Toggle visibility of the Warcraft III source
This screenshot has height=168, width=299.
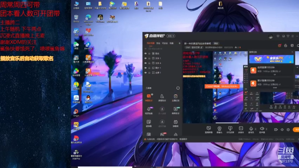pyautogui.click(x=145, y=49)
